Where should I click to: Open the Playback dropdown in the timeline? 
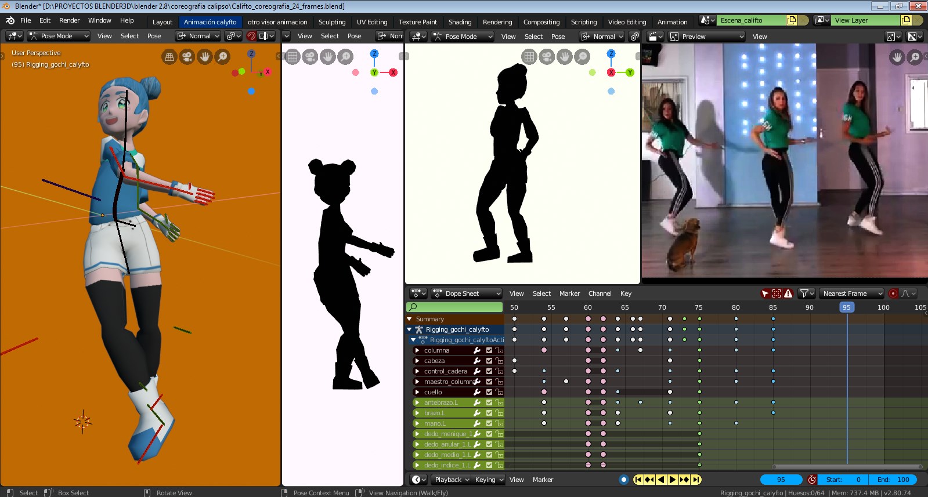(452, 480)
